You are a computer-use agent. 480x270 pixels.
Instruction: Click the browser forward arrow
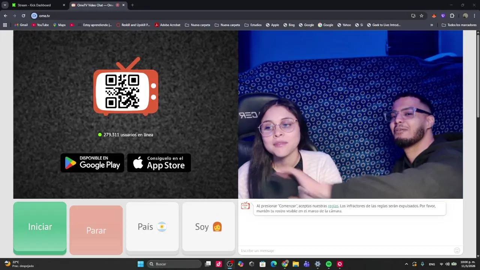pyautogui.click(x=14, y=16)
